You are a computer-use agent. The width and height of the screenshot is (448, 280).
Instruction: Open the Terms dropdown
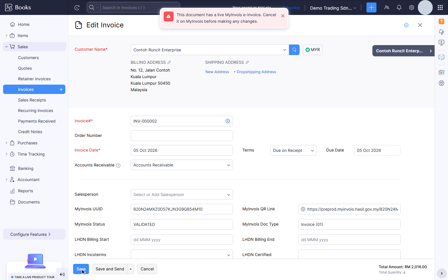coord(293,150)
